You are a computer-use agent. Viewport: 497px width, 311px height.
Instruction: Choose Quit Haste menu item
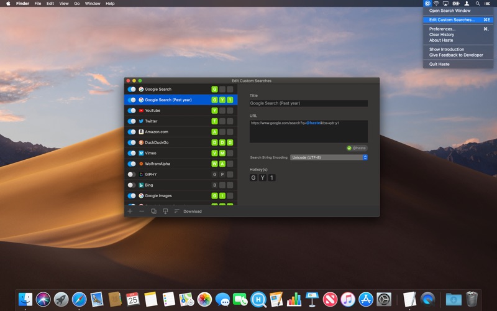coord(439,64)
